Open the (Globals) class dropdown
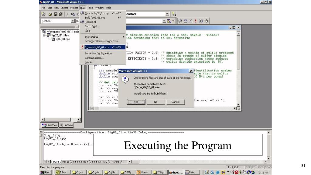The image size is (311, 175). (x=73, y=21)
